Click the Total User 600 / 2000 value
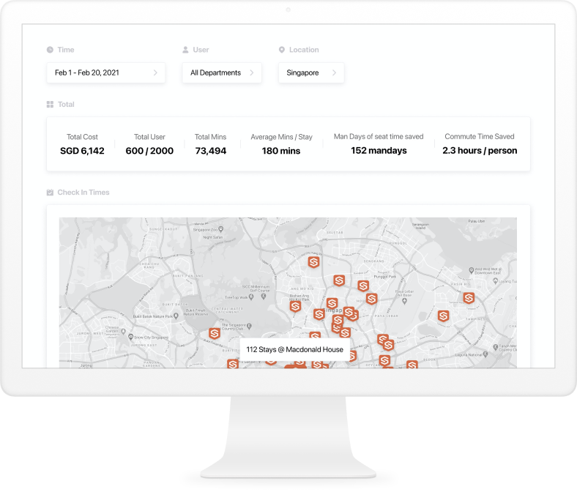Screen dimensions: 577x492 tap(149, 151)
